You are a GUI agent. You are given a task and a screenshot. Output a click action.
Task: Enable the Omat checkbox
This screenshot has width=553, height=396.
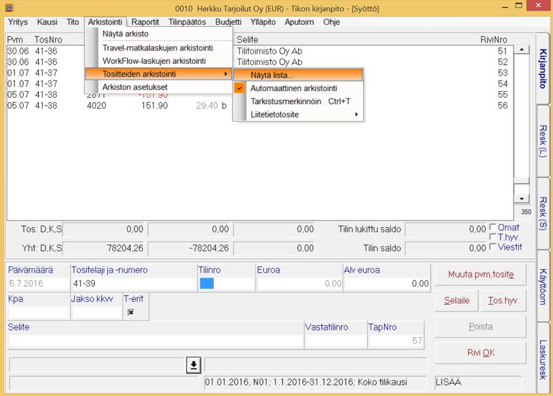tap(492, 227)
